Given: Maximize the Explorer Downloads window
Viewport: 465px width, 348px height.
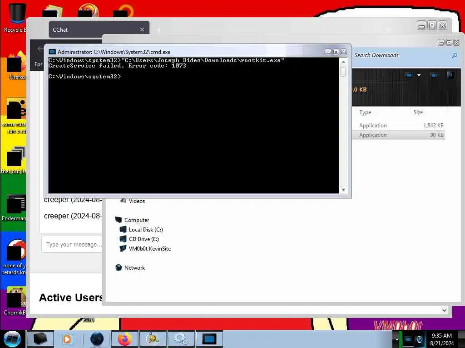Looking at the screenshot, I should coord(449,43).
